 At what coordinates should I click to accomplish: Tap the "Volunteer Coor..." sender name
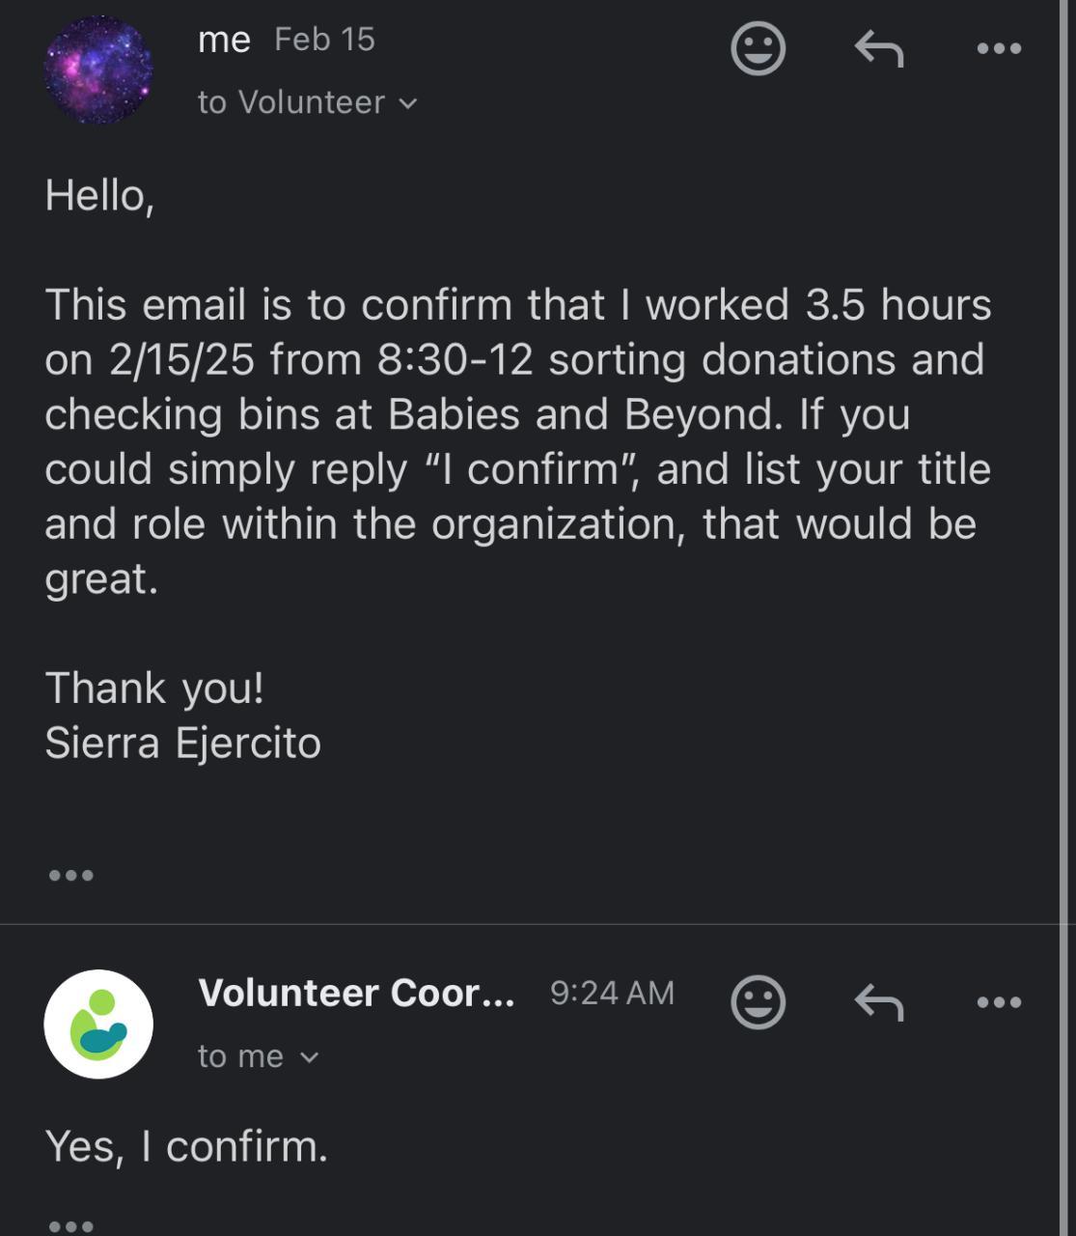tap(356, 993)
